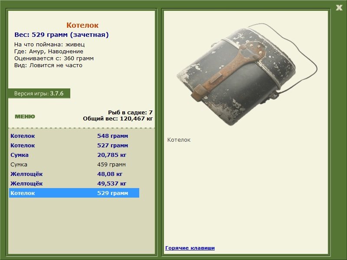Viewport: 347px width, 260px height.
Task: Click the На что поймана: живец line
Action: 49,45
